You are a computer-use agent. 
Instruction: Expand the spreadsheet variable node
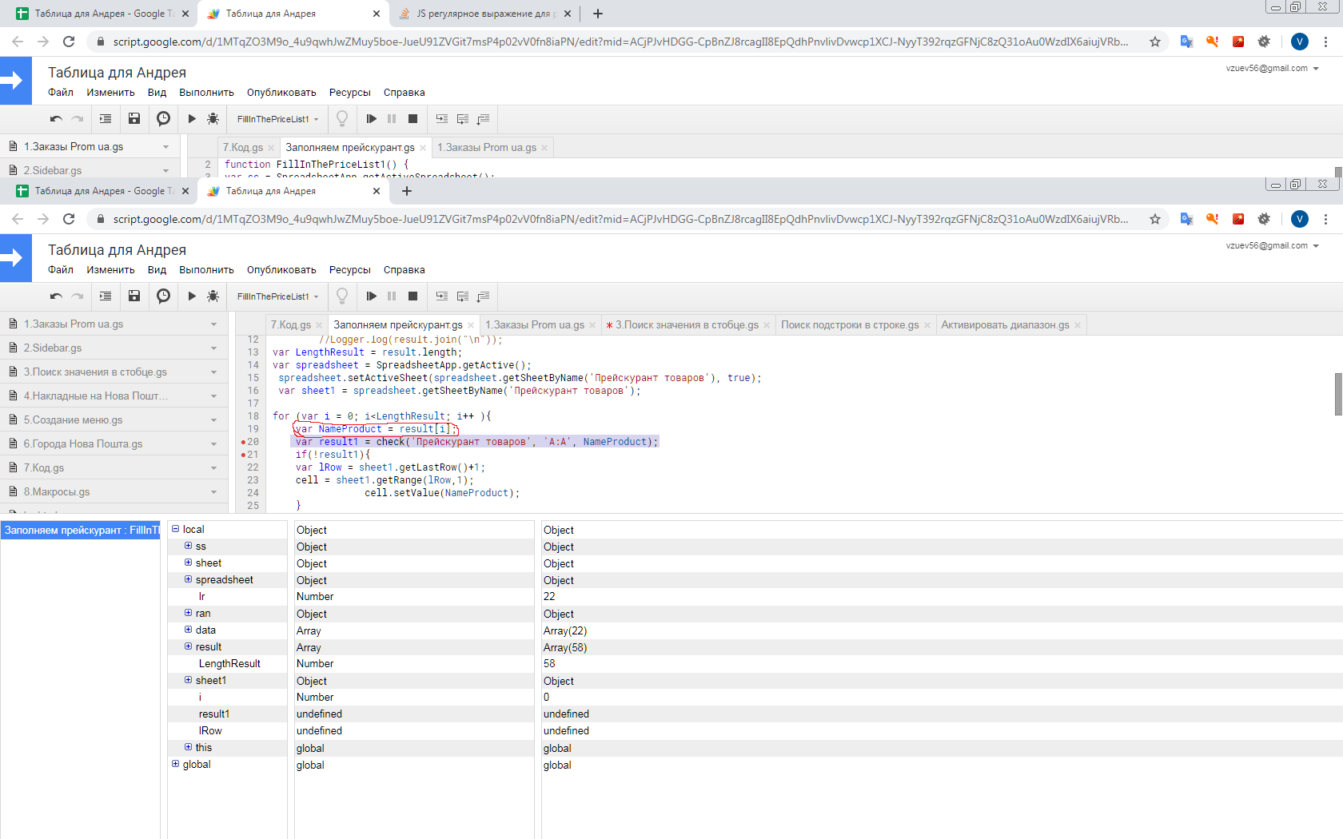click(x=188, y=579)
